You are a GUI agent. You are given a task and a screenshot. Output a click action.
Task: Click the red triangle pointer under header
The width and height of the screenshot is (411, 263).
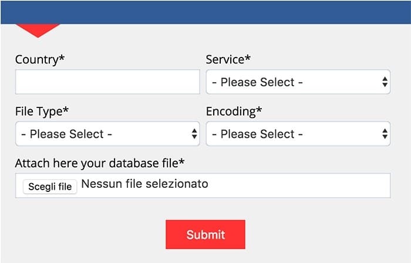click(x=38, y=29)
